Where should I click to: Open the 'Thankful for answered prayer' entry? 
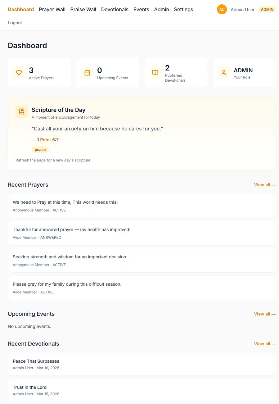tap(142, 233)
